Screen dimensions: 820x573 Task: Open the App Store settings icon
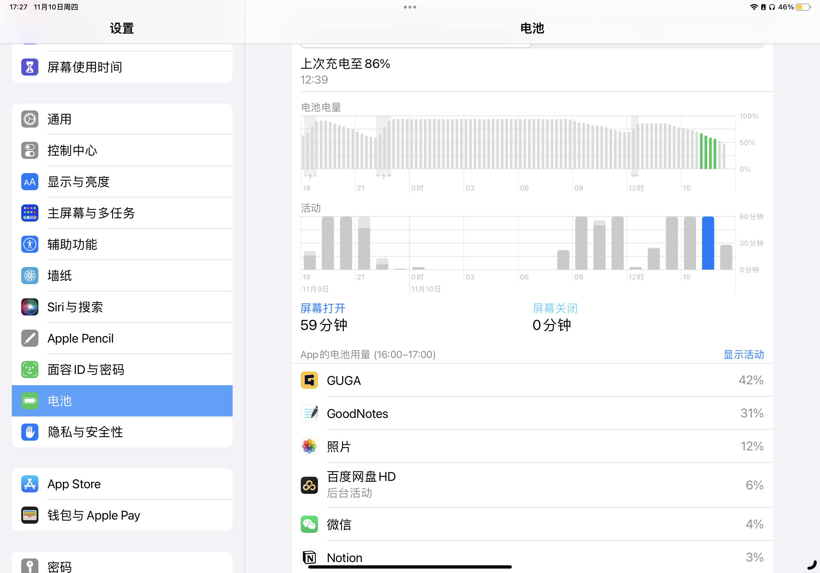click(x=30, y=484)
